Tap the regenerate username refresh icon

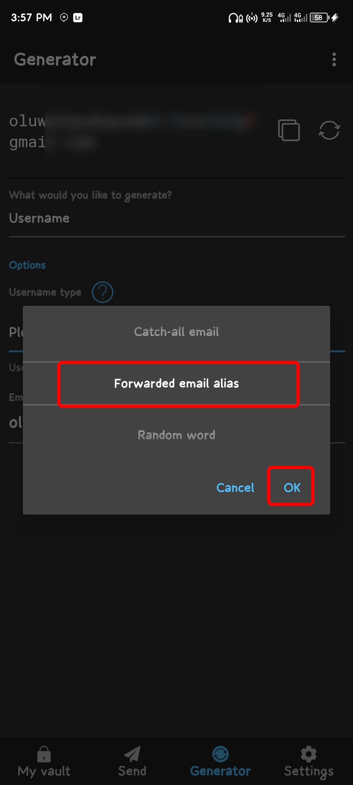click(x=329, y=130)
